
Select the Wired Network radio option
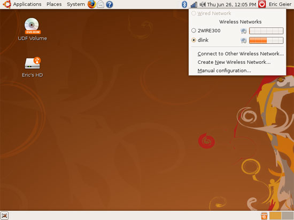pyautogui.click(x=194, y=13)
